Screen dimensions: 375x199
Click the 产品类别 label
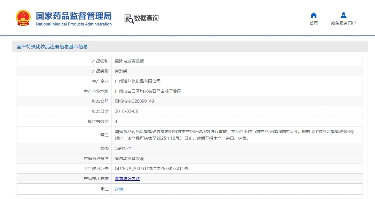click(100, 71)
